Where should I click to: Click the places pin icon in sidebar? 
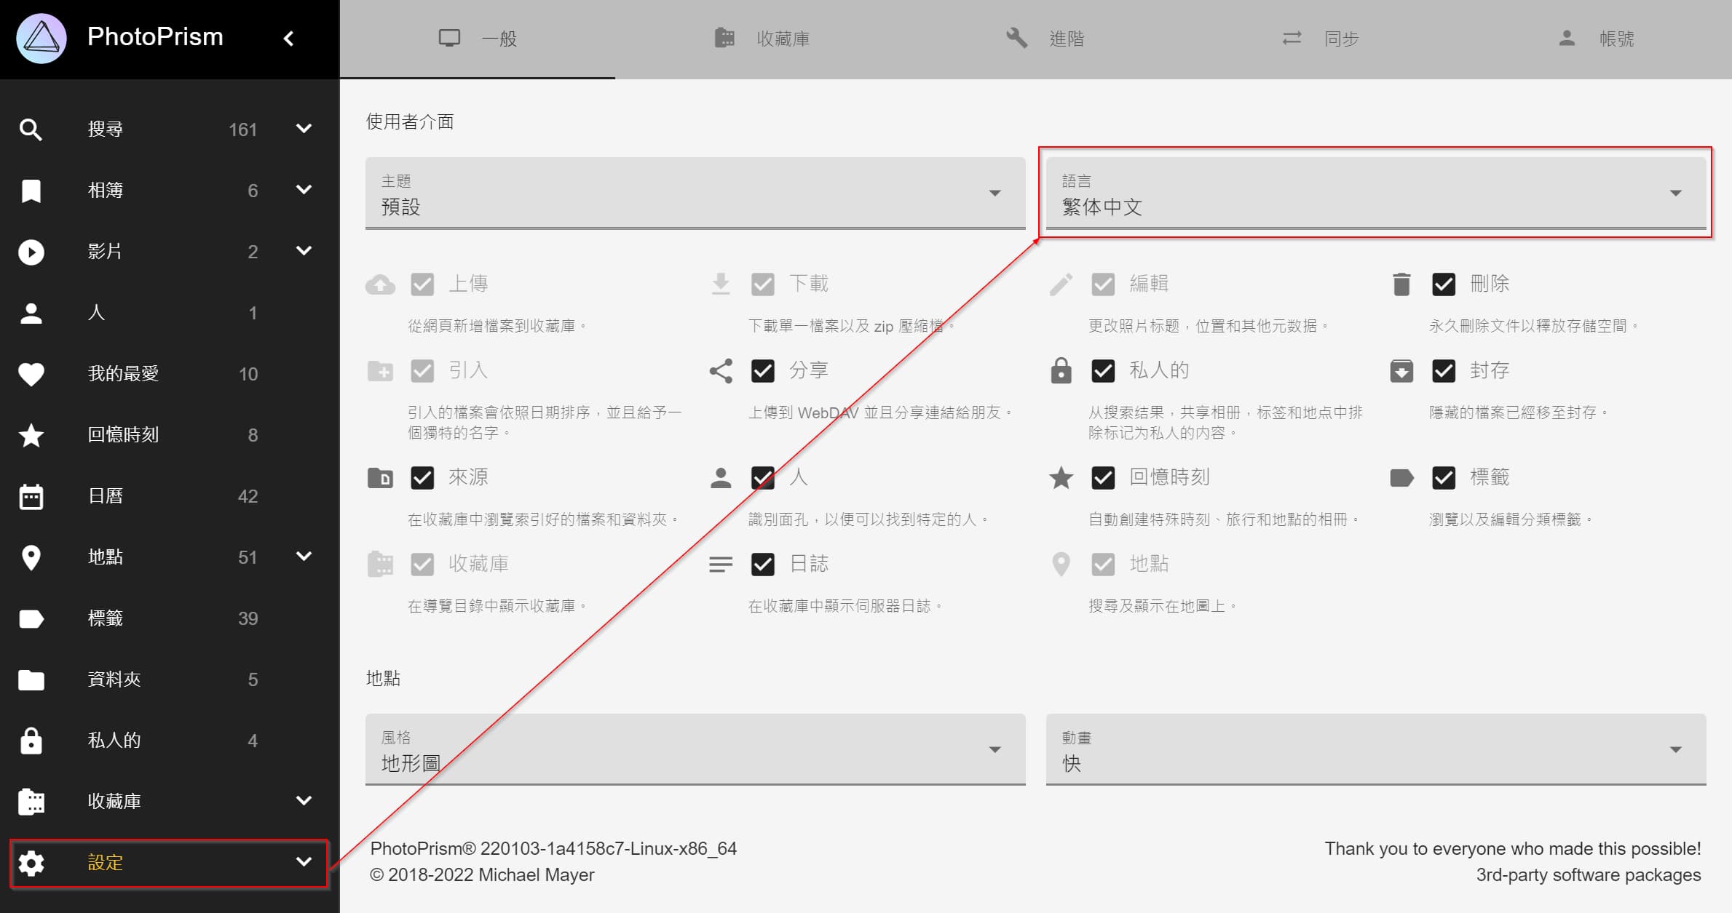point(31,557)
